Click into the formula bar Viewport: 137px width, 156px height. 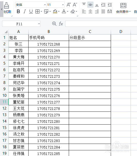[101, 24]
